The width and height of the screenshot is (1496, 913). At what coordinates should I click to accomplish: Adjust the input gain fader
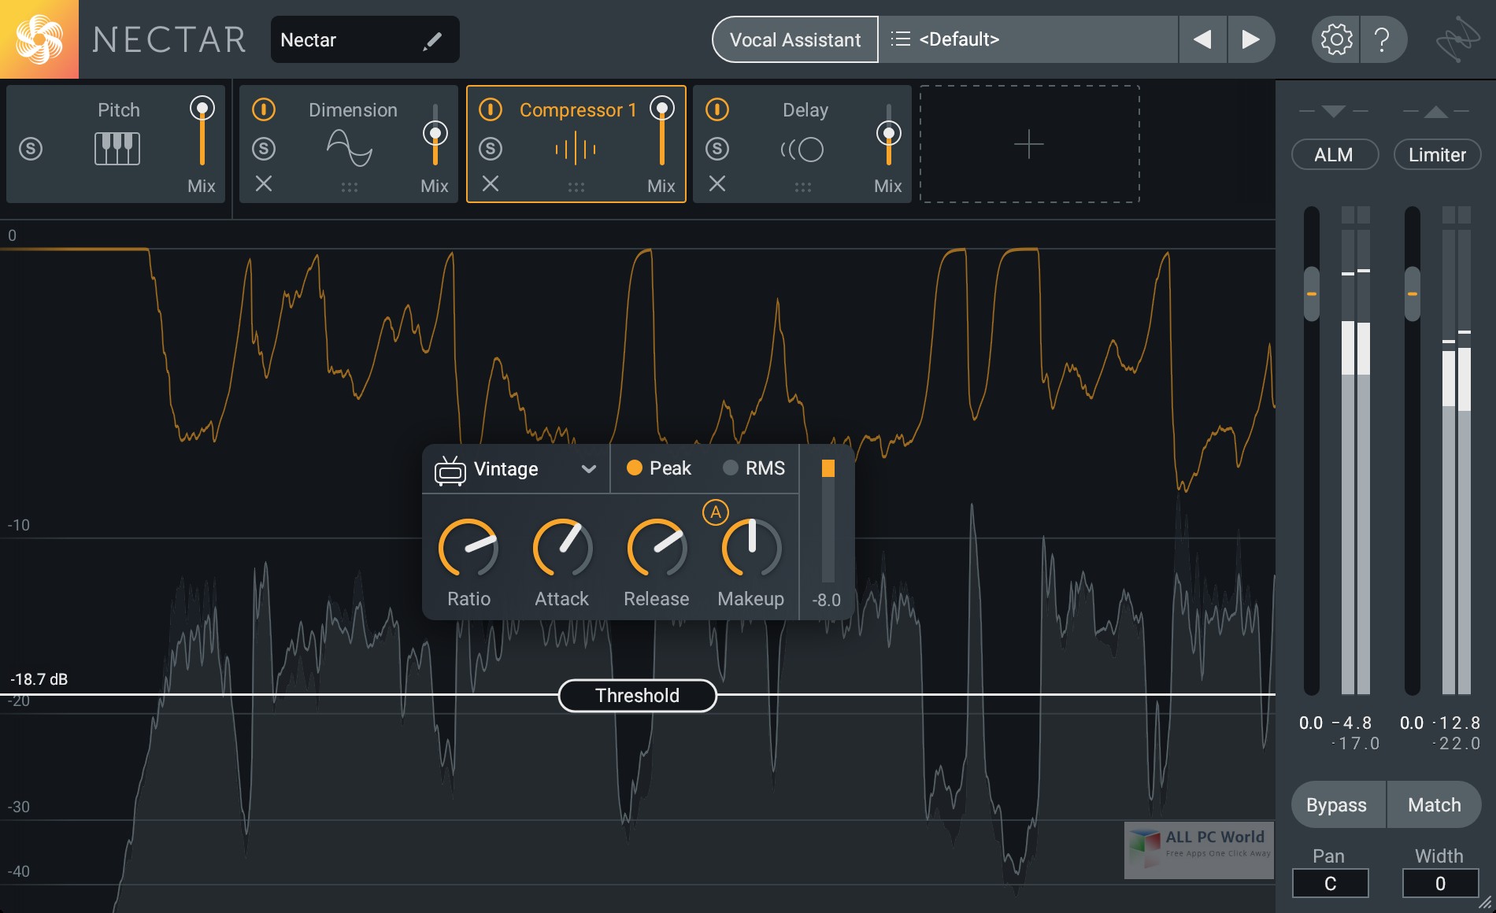[1311, 294]
